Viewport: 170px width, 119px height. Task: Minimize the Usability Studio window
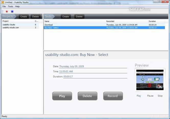[x=155, y=2]
